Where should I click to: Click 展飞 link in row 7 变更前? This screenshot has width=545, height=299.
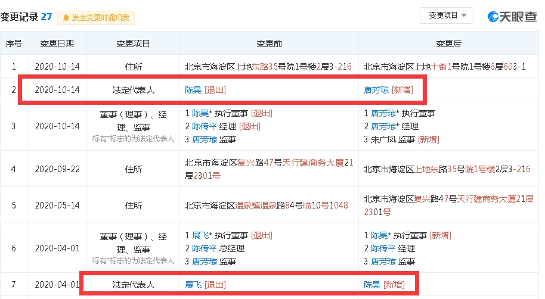(x=193, y=285)
